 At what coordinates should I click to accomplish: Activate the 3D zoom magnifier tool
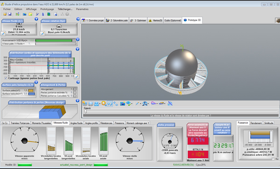click(104, 104)
